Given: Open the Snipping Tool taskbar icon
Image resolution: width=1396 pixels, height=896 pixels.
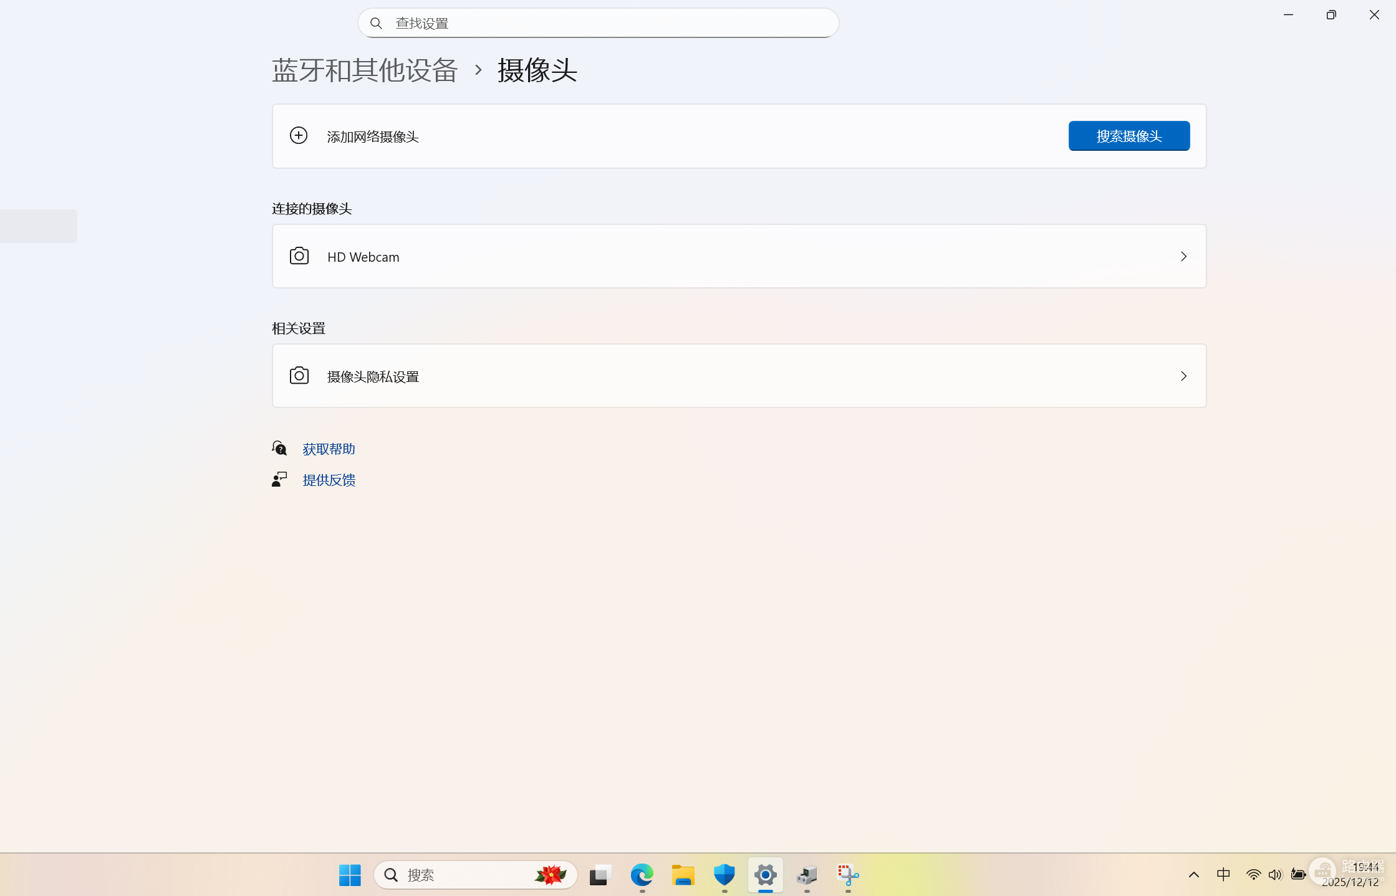Looking at the screenshot, I should [848, 875].
